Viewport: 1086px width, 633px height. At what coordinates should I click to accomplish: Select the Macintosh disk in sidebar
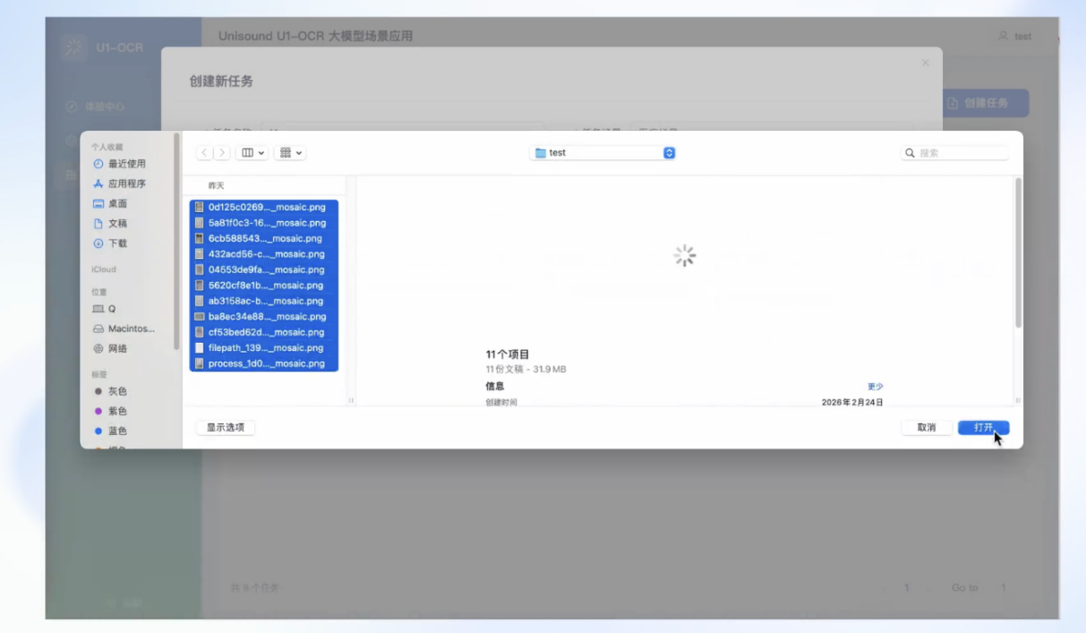point(130,329)
